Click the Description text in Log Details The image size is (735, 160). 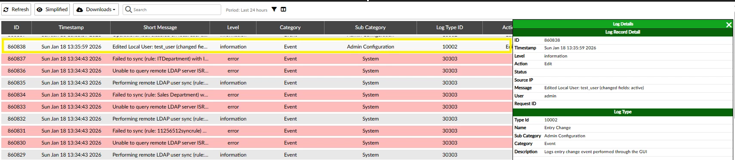pos(595,152)
